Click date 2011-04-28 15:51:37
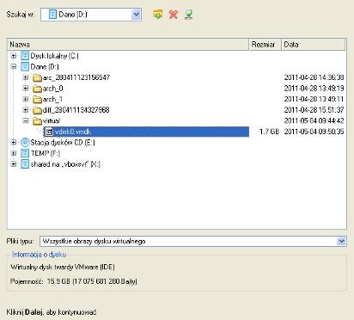The height and width of the screenshot is (320, 354). tap(314, 110)
